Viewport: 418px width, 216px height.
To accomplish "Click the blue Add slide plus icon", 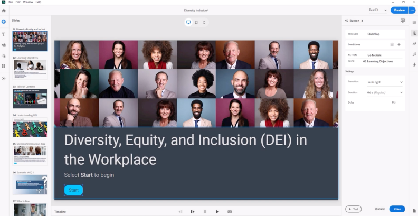I will pyautogui.click(x=4, y=21).
